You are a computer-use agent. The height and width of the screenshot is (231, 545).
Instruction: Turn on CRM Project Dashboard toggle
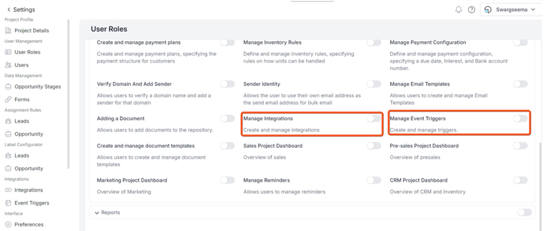520,181
